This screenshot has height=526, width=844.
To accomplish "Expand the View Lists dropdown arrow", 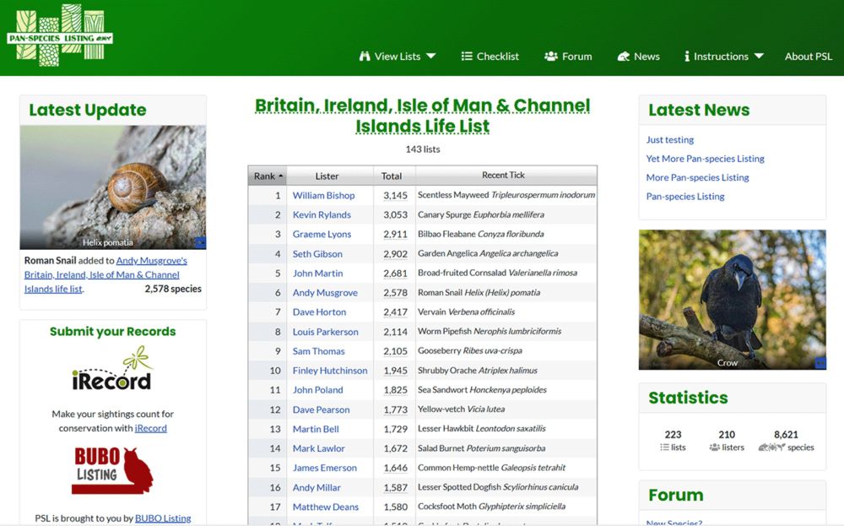I will pyautogui.click(x=430, y=56).
